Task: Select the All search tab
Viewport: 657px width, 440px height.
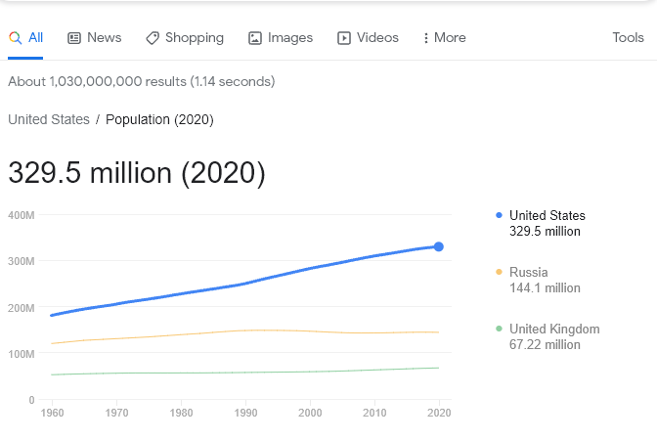Action: click(25, 38)
